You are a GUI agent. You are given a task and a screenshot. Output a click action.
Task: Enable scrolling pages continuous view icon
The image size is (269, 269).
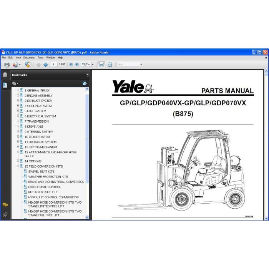101,65
